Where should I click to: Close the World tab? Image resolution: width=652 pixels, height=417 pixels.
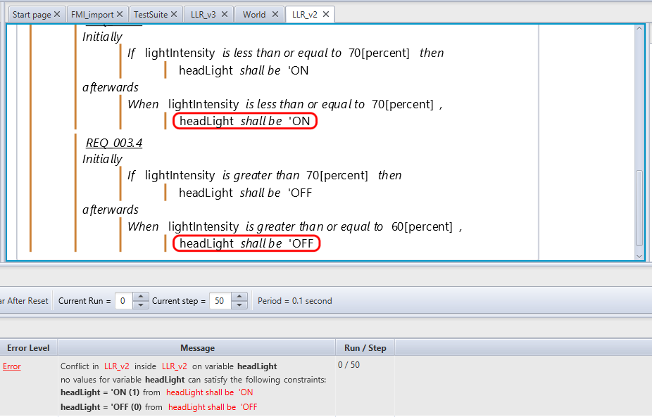[x=275, y=14]
